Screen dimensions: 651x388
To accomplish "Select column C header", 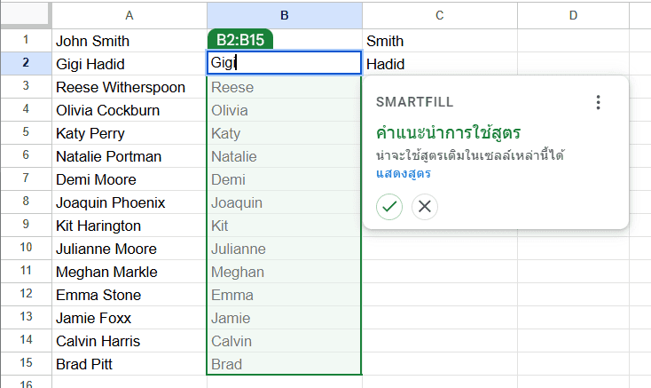I will tap(439, 15).
